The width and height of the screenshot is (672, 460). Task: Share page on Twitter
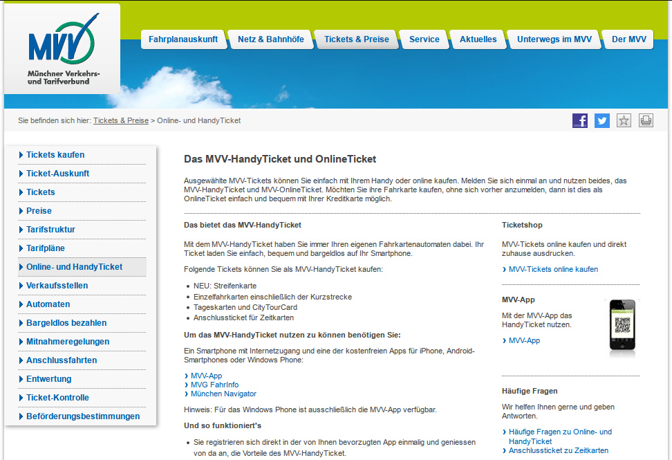[601, 120]
